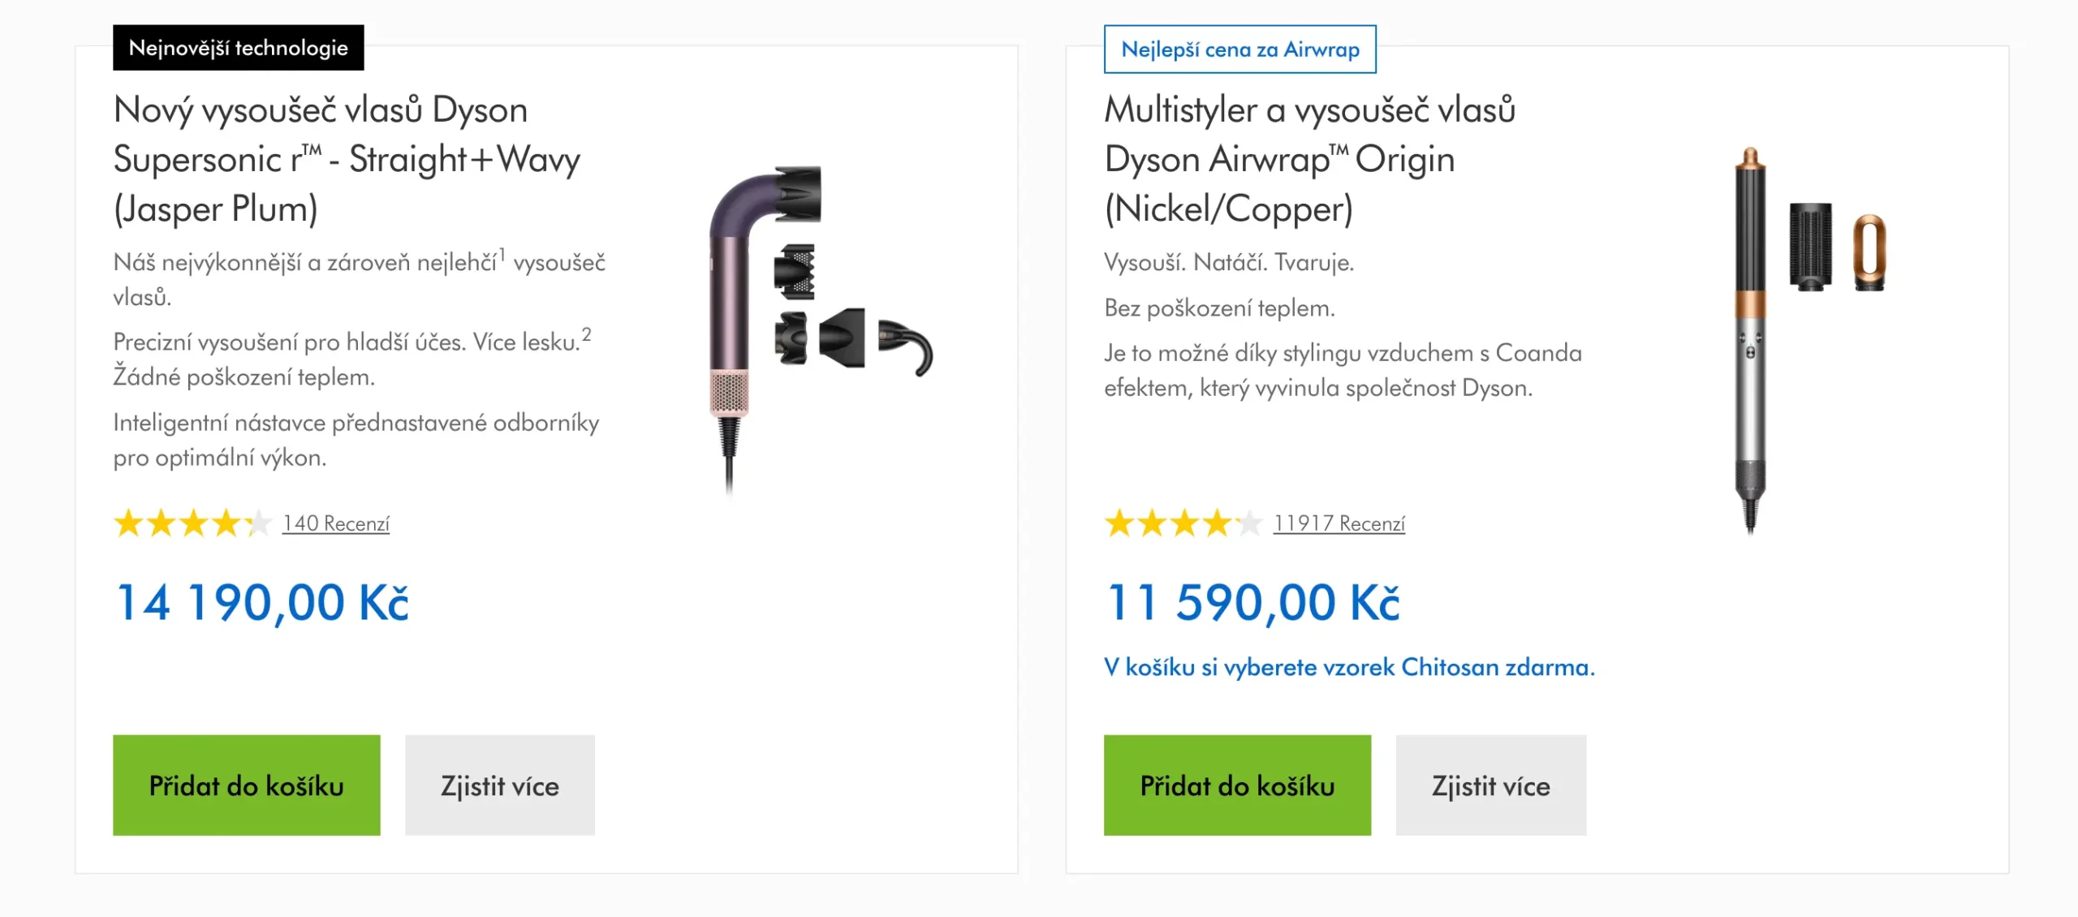
Task: Click the "Nejlepší cena za Airwrap" badge
Action: click(1239, 49)
